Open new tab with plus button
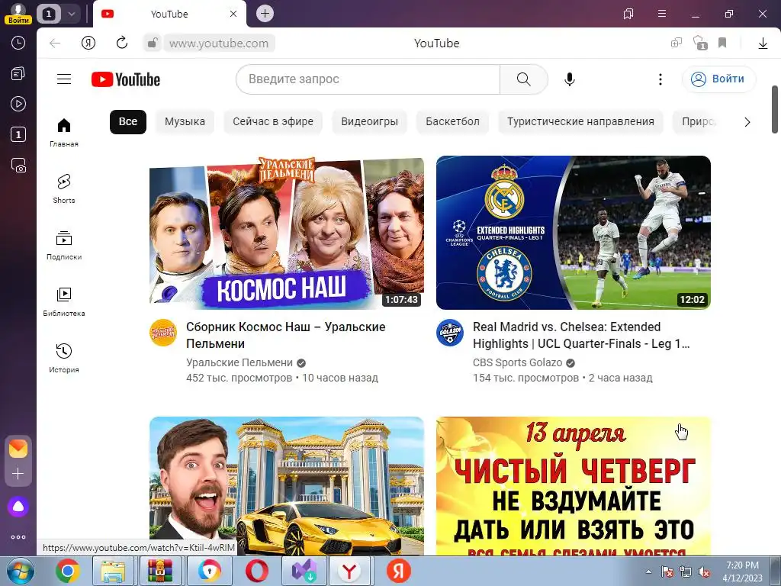The width and height of the screenshot is (781, 586). click(265, 14)
